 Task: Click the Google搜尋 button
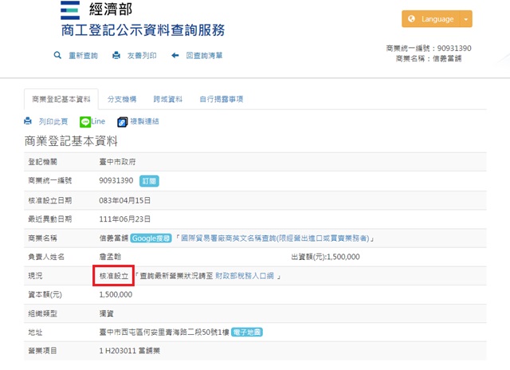[x=151, y=238]
